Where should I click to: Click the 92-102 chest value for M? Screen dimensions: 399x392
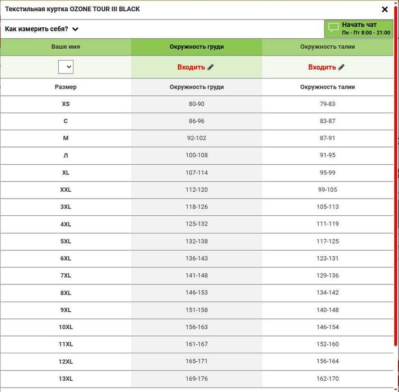click(197, 139)
